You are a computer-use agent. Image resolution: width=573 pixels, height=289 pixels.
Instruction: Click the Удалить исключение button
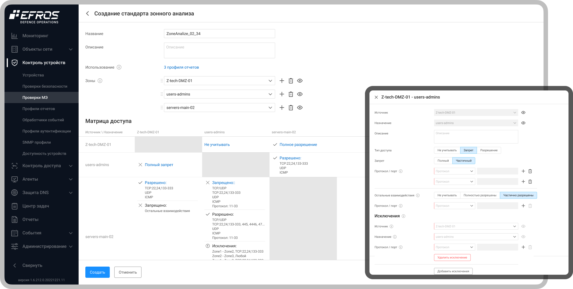coord(452,258)
